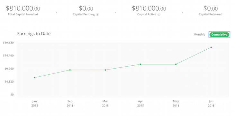Click the Capital Returned label
The height and width of the screenshot is (116, 234).
[x=211, y=14]
